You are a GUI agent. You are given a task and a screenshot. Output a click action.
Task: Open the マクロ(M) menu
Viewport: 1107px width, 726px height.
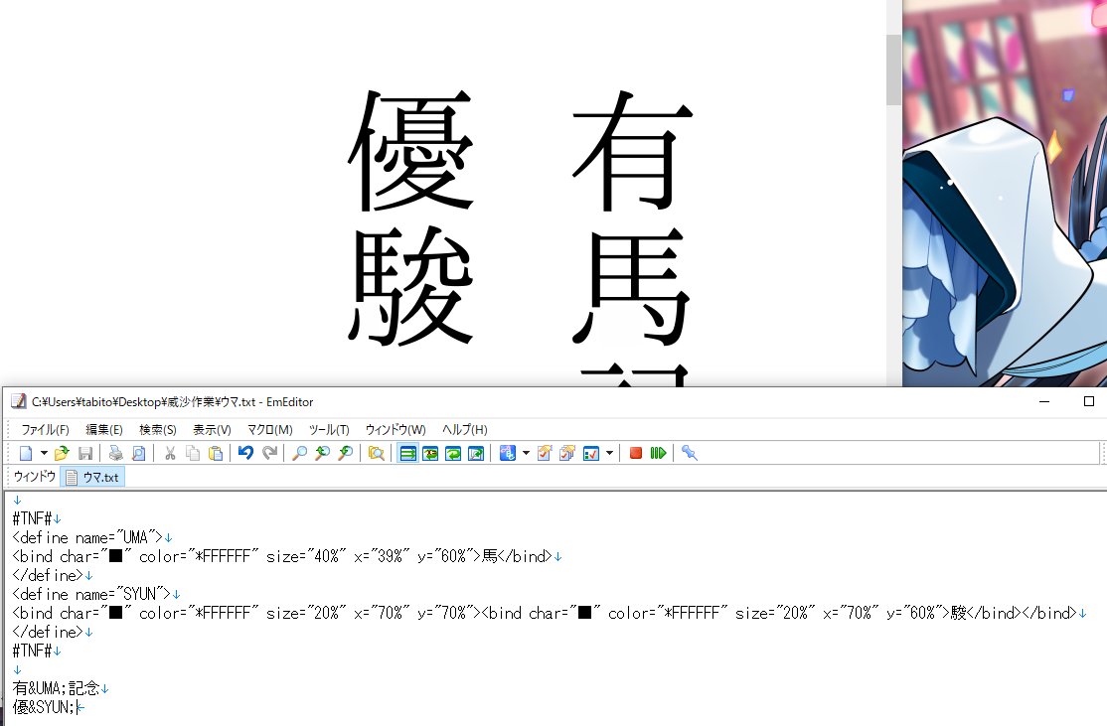[x=269, y=430]
